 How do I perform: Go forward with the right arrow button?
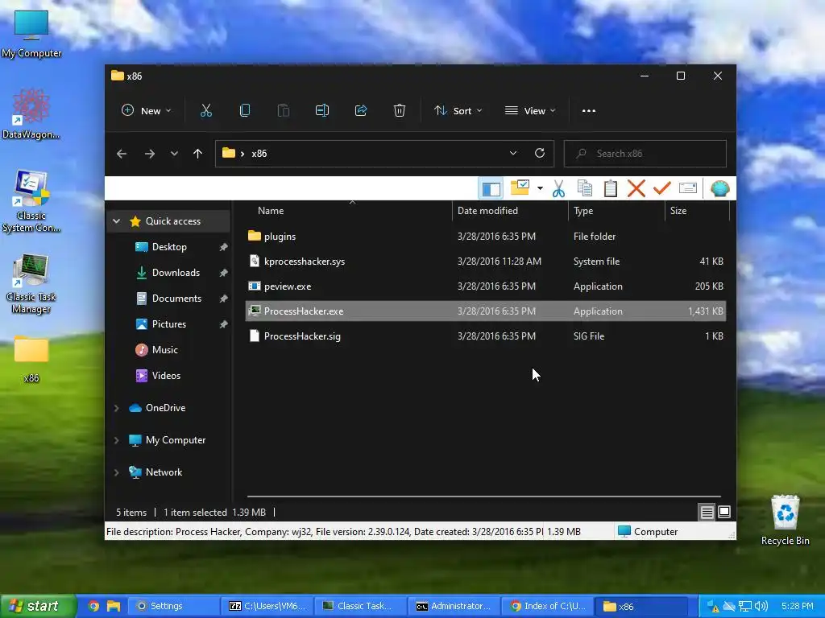click(149, 154)
